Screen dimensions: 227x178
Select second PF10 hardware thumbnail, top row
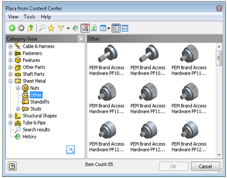(149, 53)
